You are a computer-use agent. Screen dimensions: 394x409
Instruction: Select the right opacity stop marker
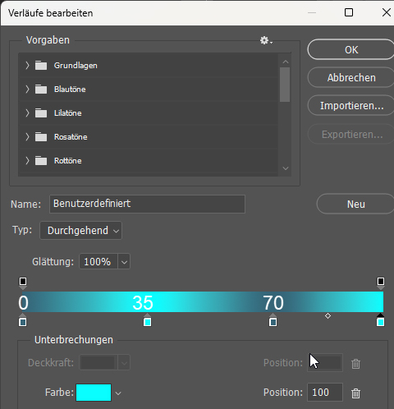click(x=381, y=283)
